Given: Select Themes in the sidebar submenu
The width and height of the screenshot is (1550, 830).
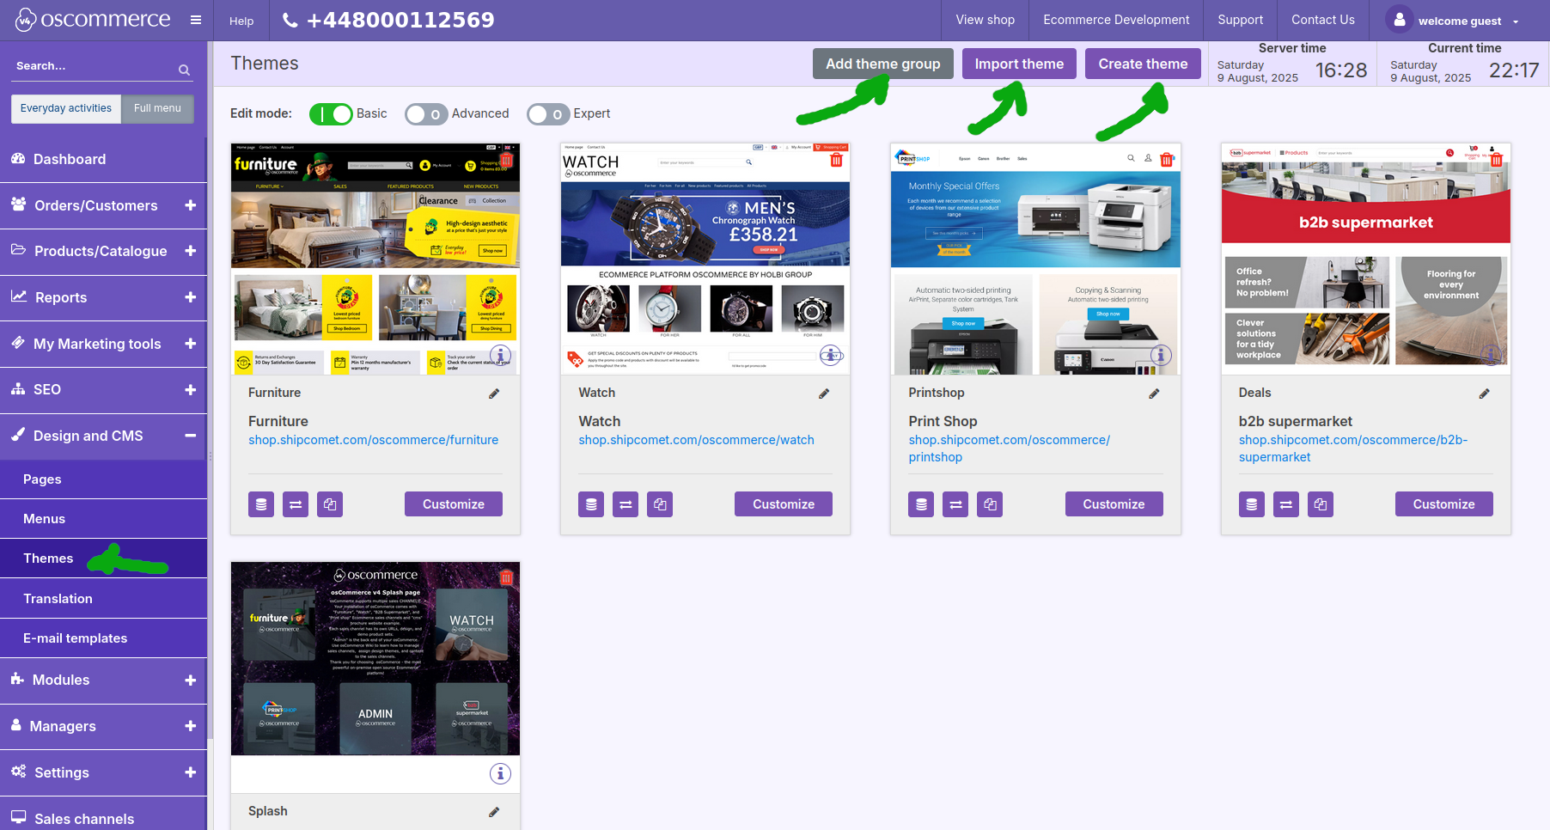Looking at the screenshot, I should pos(103,558).
